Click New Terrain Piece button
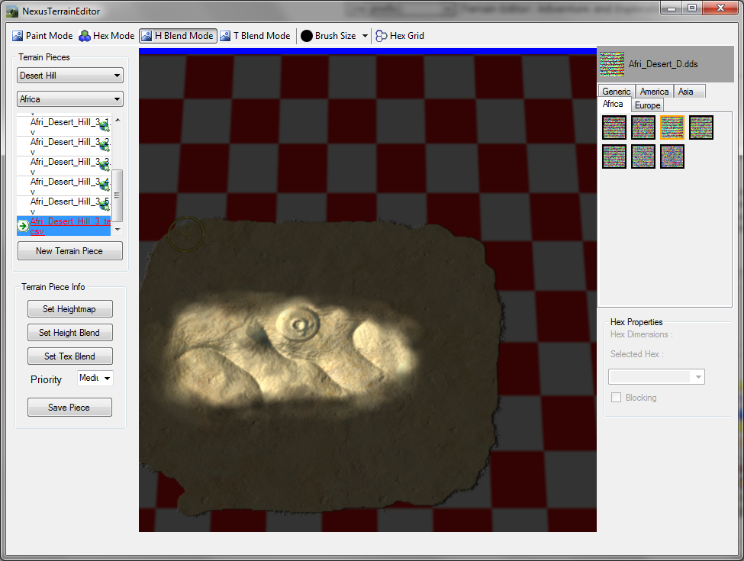Image resolution: width=744 pixels, height=561 pixels. [x=69, y=251]
